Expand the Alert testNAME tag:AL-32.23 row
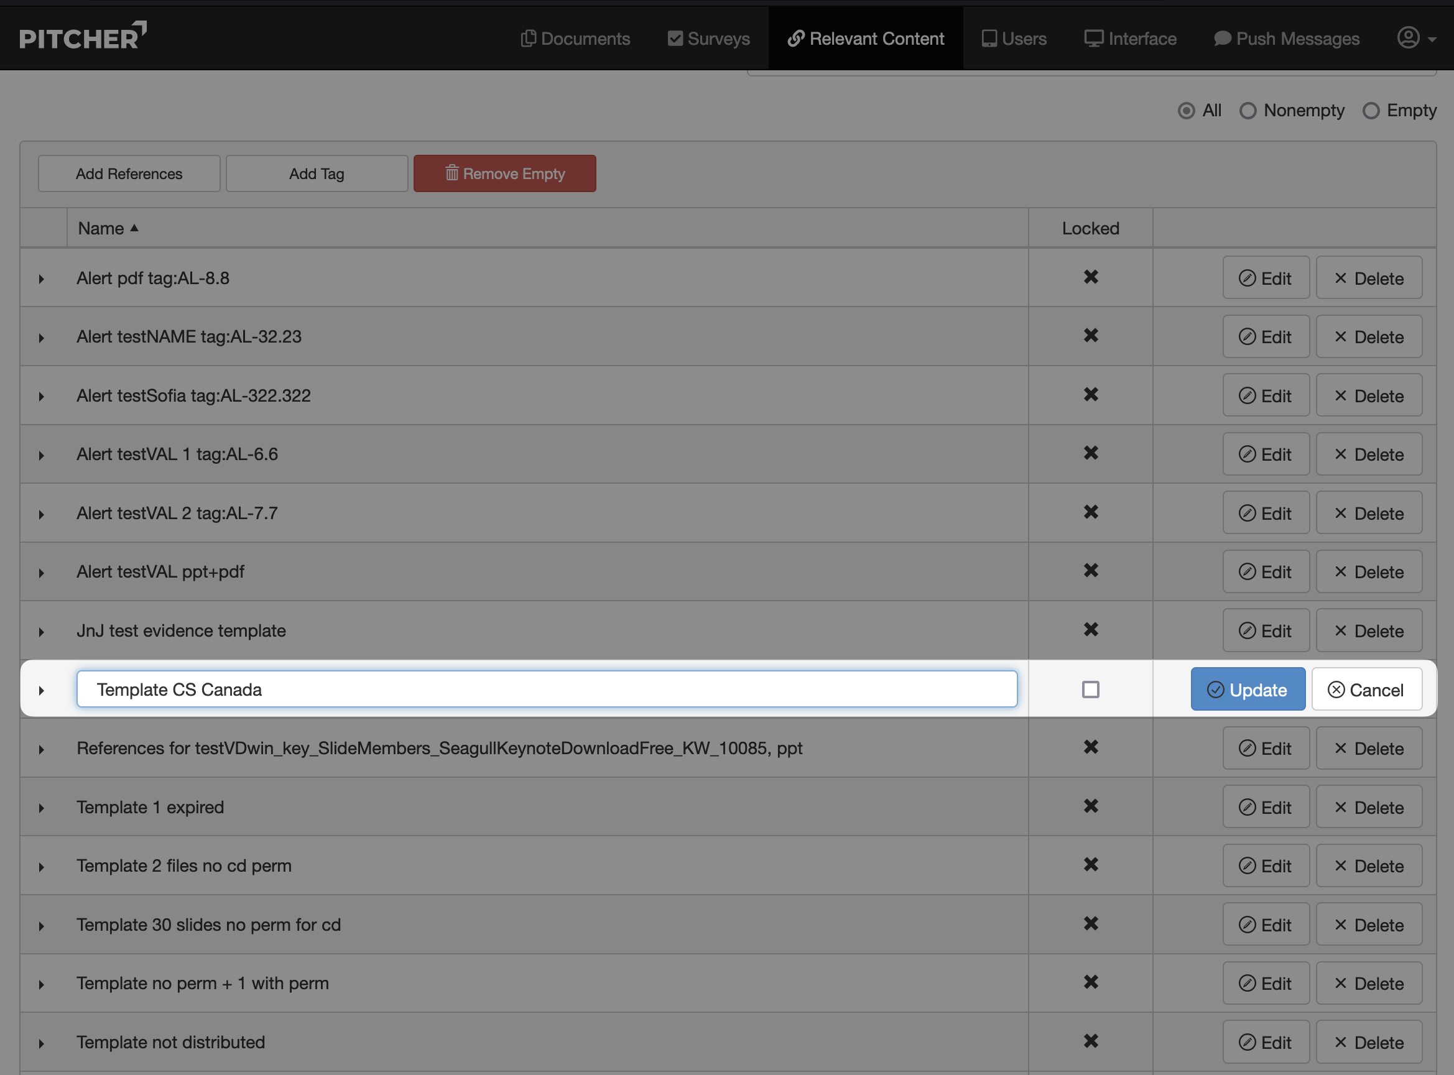This screenshot has width=1454, height=1075. point(42,338)
